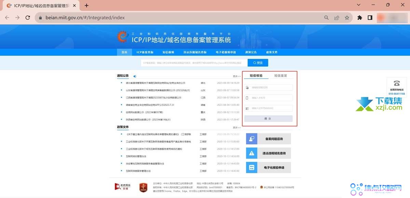The image size is (410, 198).
Task: Expand 通知公告 via its 更多 link
Action: pos(236,76)
